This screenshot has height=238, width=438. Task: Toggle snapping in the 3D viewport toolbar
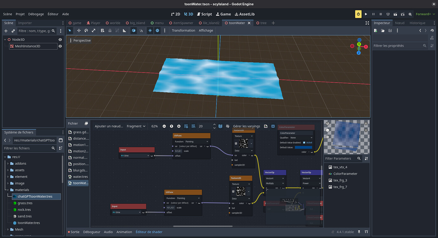tap(142, 30)
